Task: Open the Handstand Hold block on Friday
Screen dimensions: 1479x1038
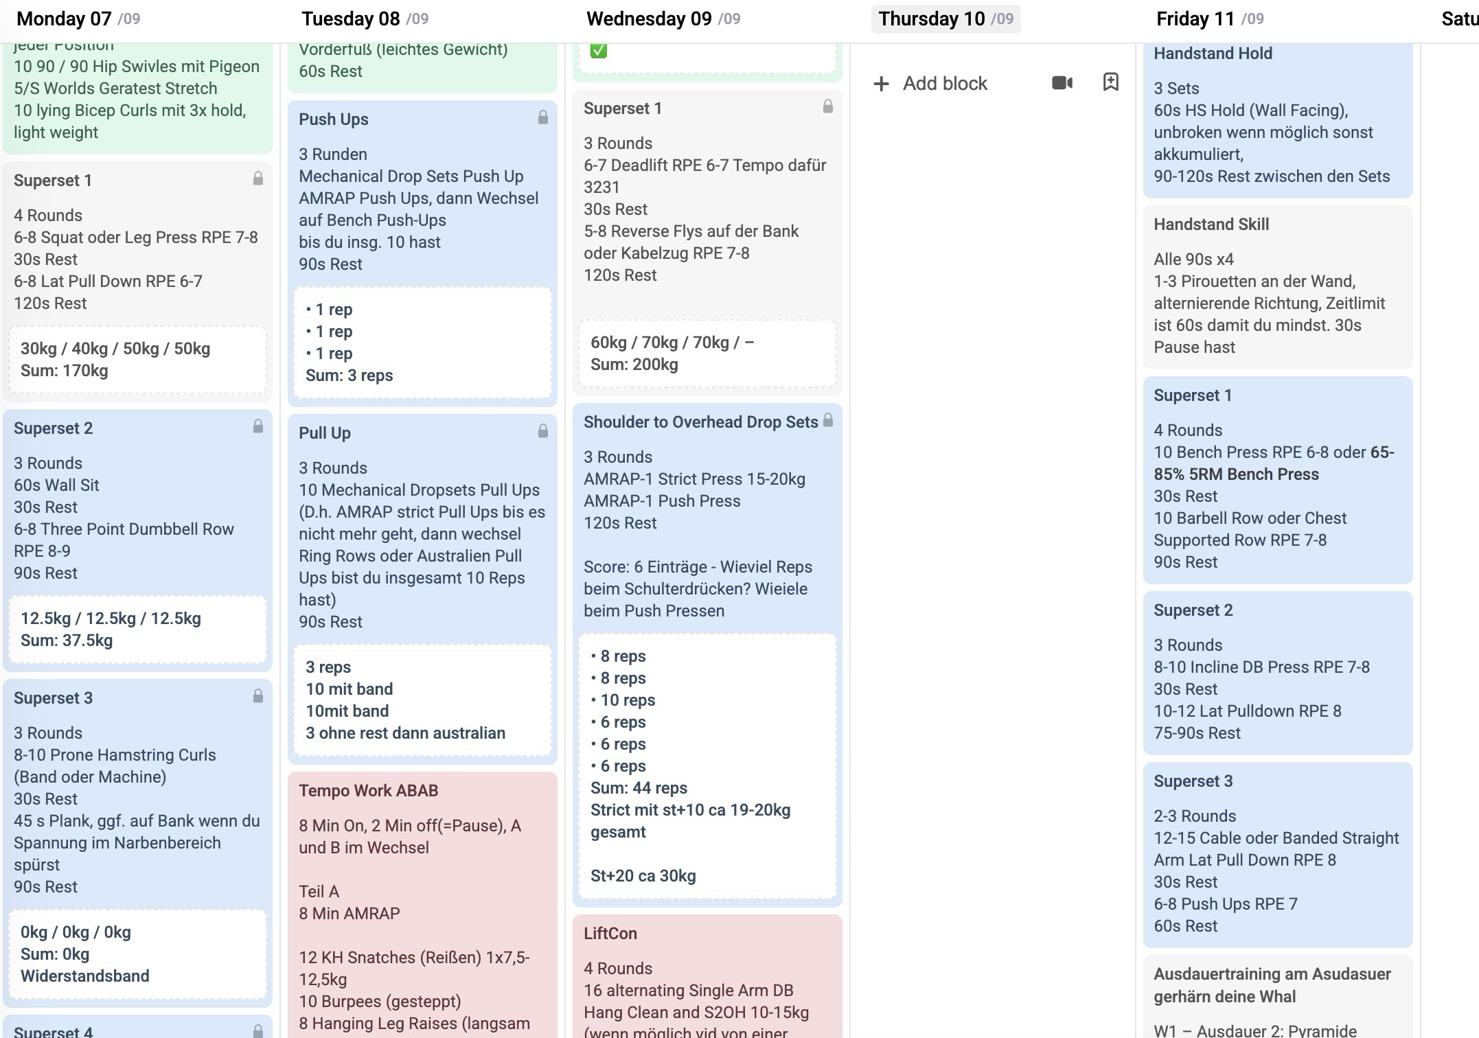Action: coord(1278,121)
